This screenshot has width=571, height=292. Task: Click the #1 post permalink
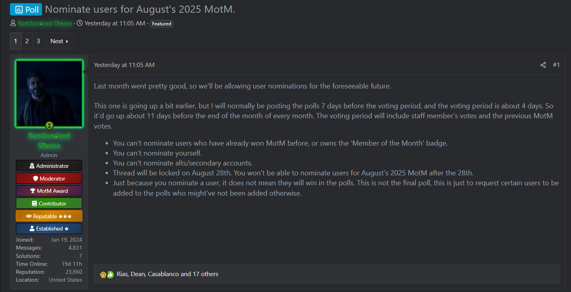click(x=556, y=65)
